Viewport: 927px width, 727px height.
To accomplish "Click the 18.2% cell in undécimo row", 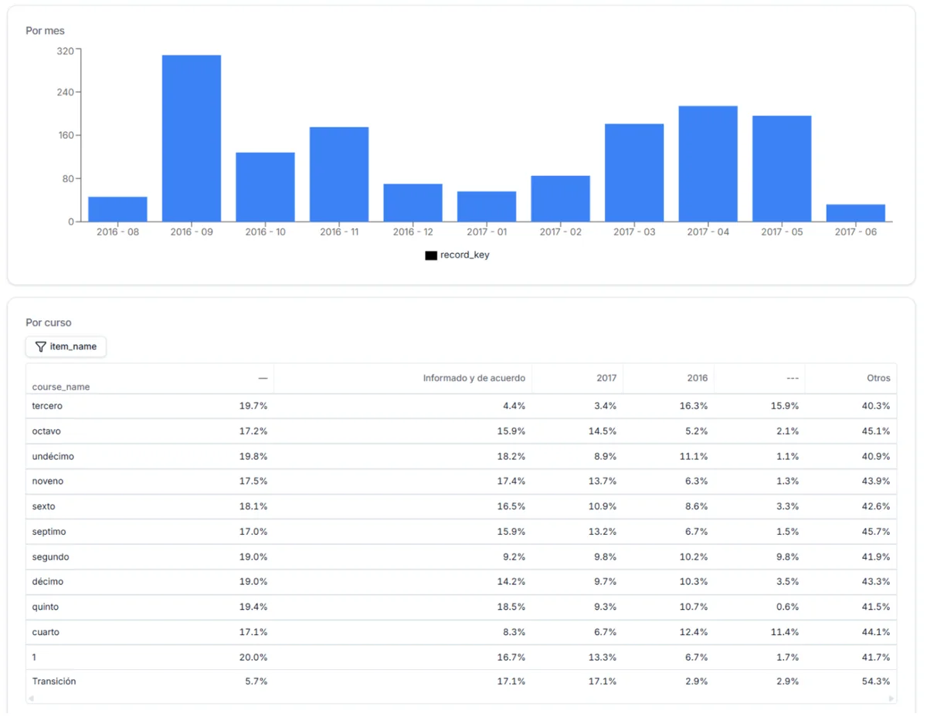I will [511, 456].
